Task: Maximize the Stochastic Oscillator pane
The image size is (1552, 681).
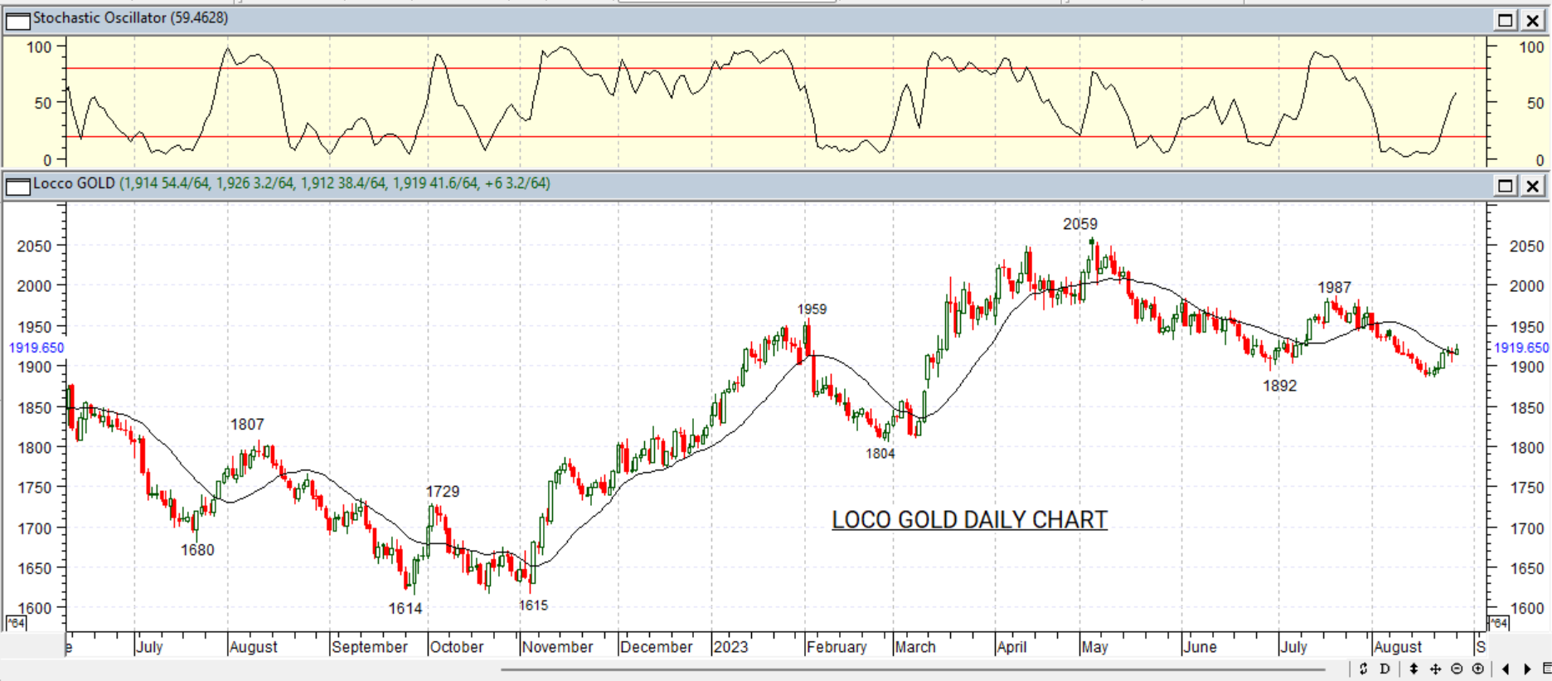Action: (x=1506, y=20)
